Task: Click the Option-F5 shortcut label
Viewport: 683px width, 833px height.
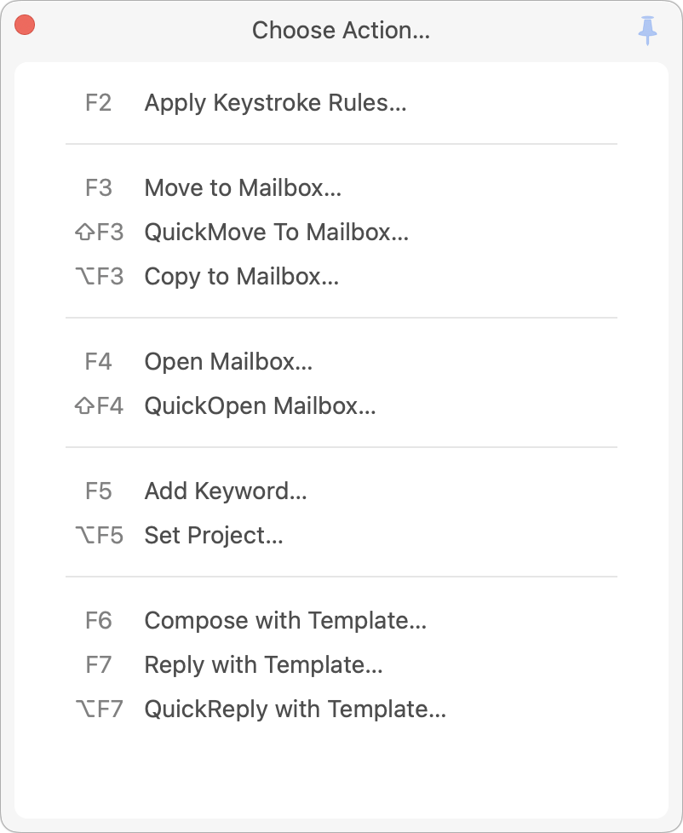Action: 99,535
